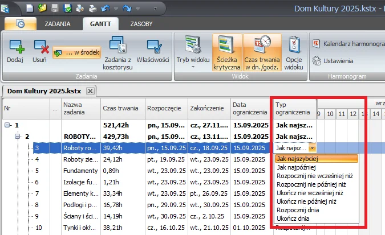Viewport: 385px width, 235px height.
Task: Toggle the '... w środek' insert option
Action: 76,53
